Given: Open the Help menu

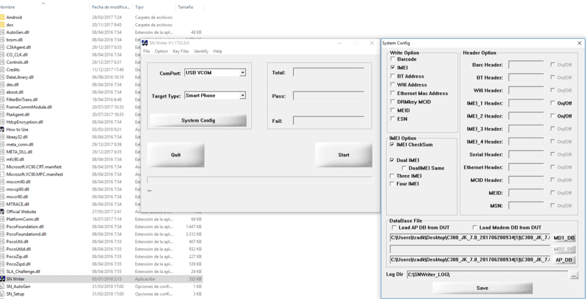Looking at the screenshot, I should 217,51.
